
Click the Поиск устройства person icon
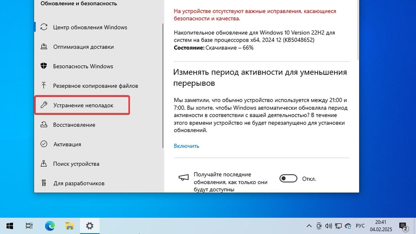(x=44, y=164)
